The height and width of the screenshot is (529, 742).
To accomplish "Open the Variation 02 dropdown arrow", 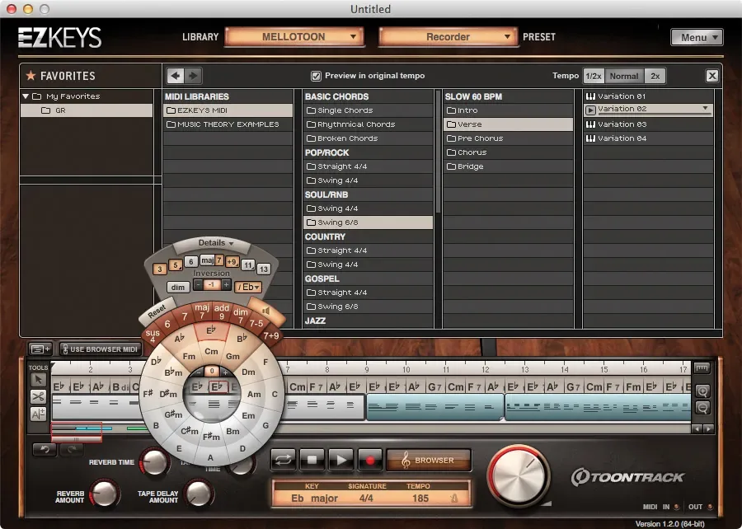I will [705, 108].
